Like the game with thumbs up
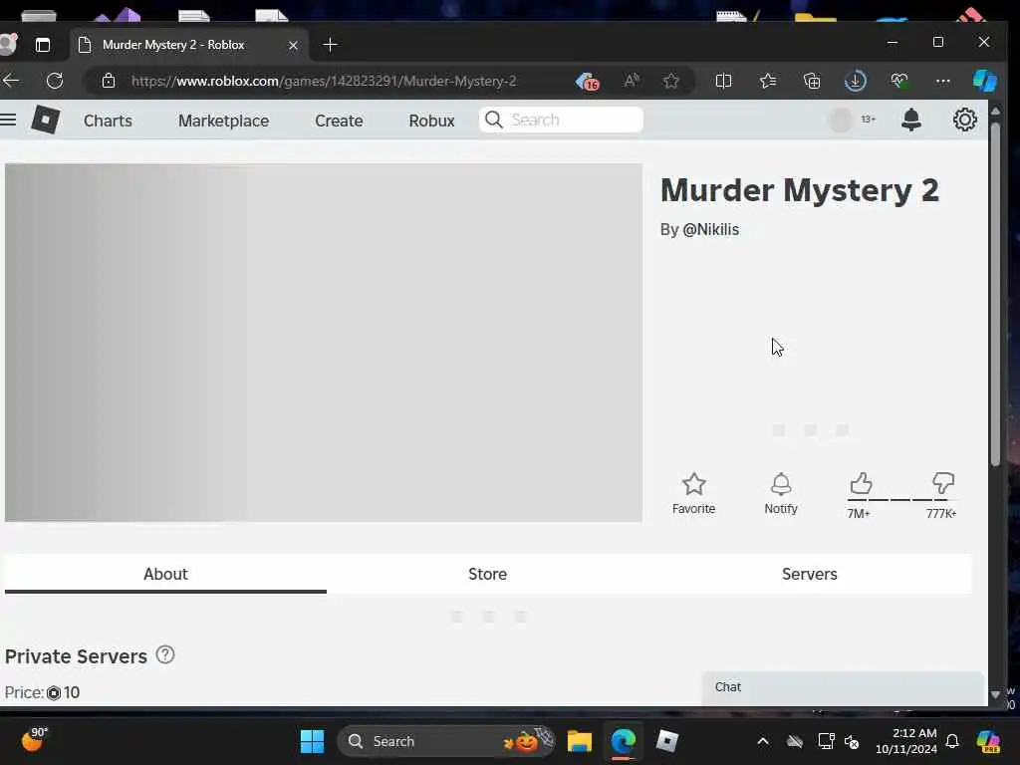 (x=861, y=483)
